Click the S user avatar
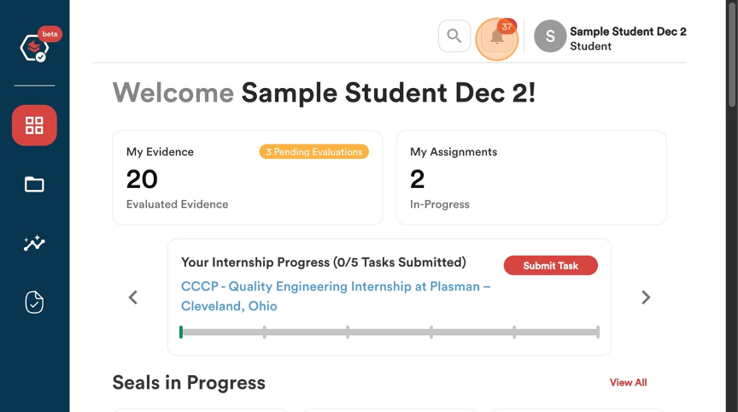The width and height of the screenshot is (738, 412). pyautogui.click(x=550, y=36)
